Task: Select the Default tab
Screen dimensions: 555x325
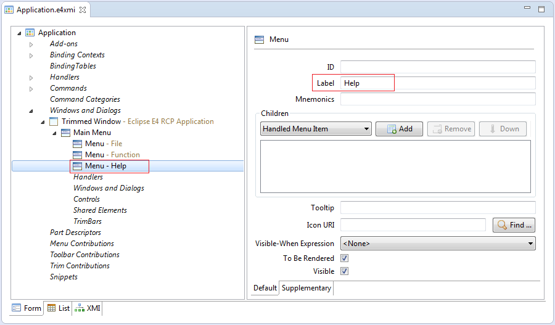Action: pyautogui.click(x=265, y=288)
